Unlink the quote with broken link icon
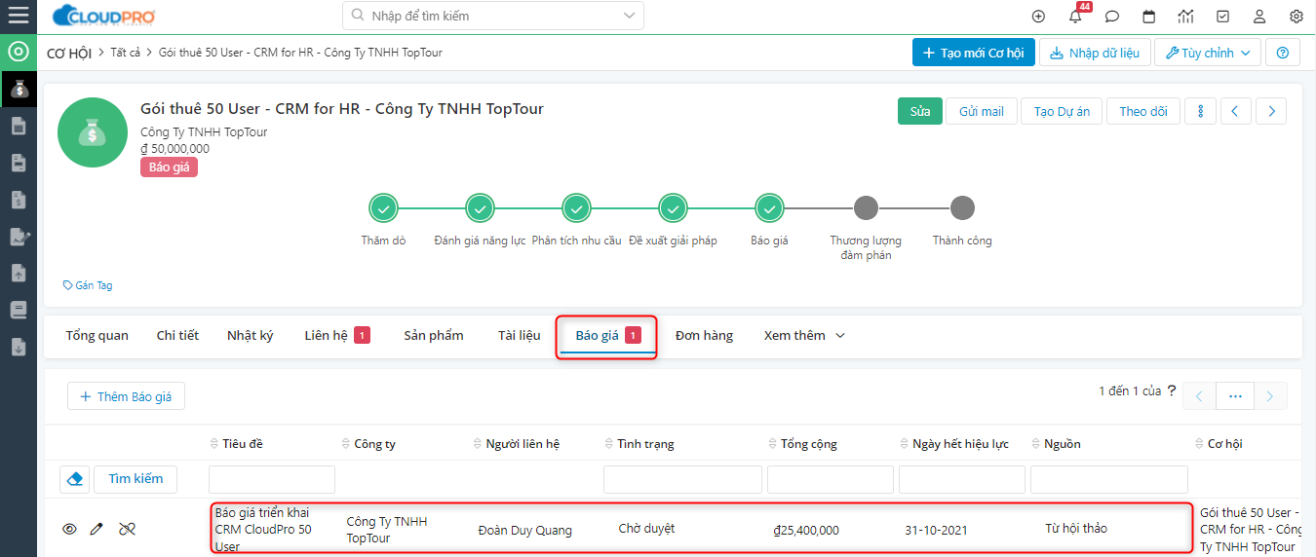Viewport: 1316px width, 557px height. coord(127,529)
